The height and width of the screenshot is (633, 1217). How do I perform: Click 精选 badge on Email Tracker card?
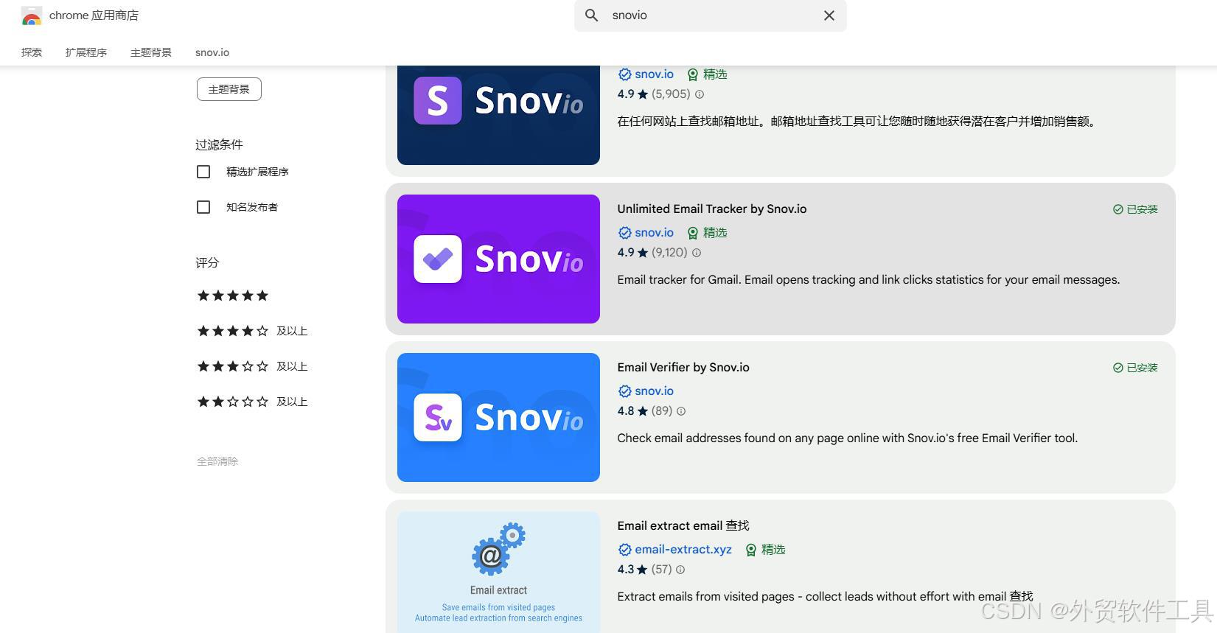tap(707, 233)
